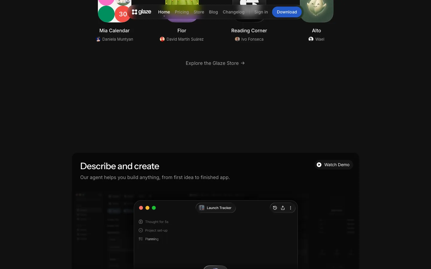The width and height of the screenshot is (431, 269).
Task: Click the play icon in Watch Demo
Action: click(x=319, y=165)
